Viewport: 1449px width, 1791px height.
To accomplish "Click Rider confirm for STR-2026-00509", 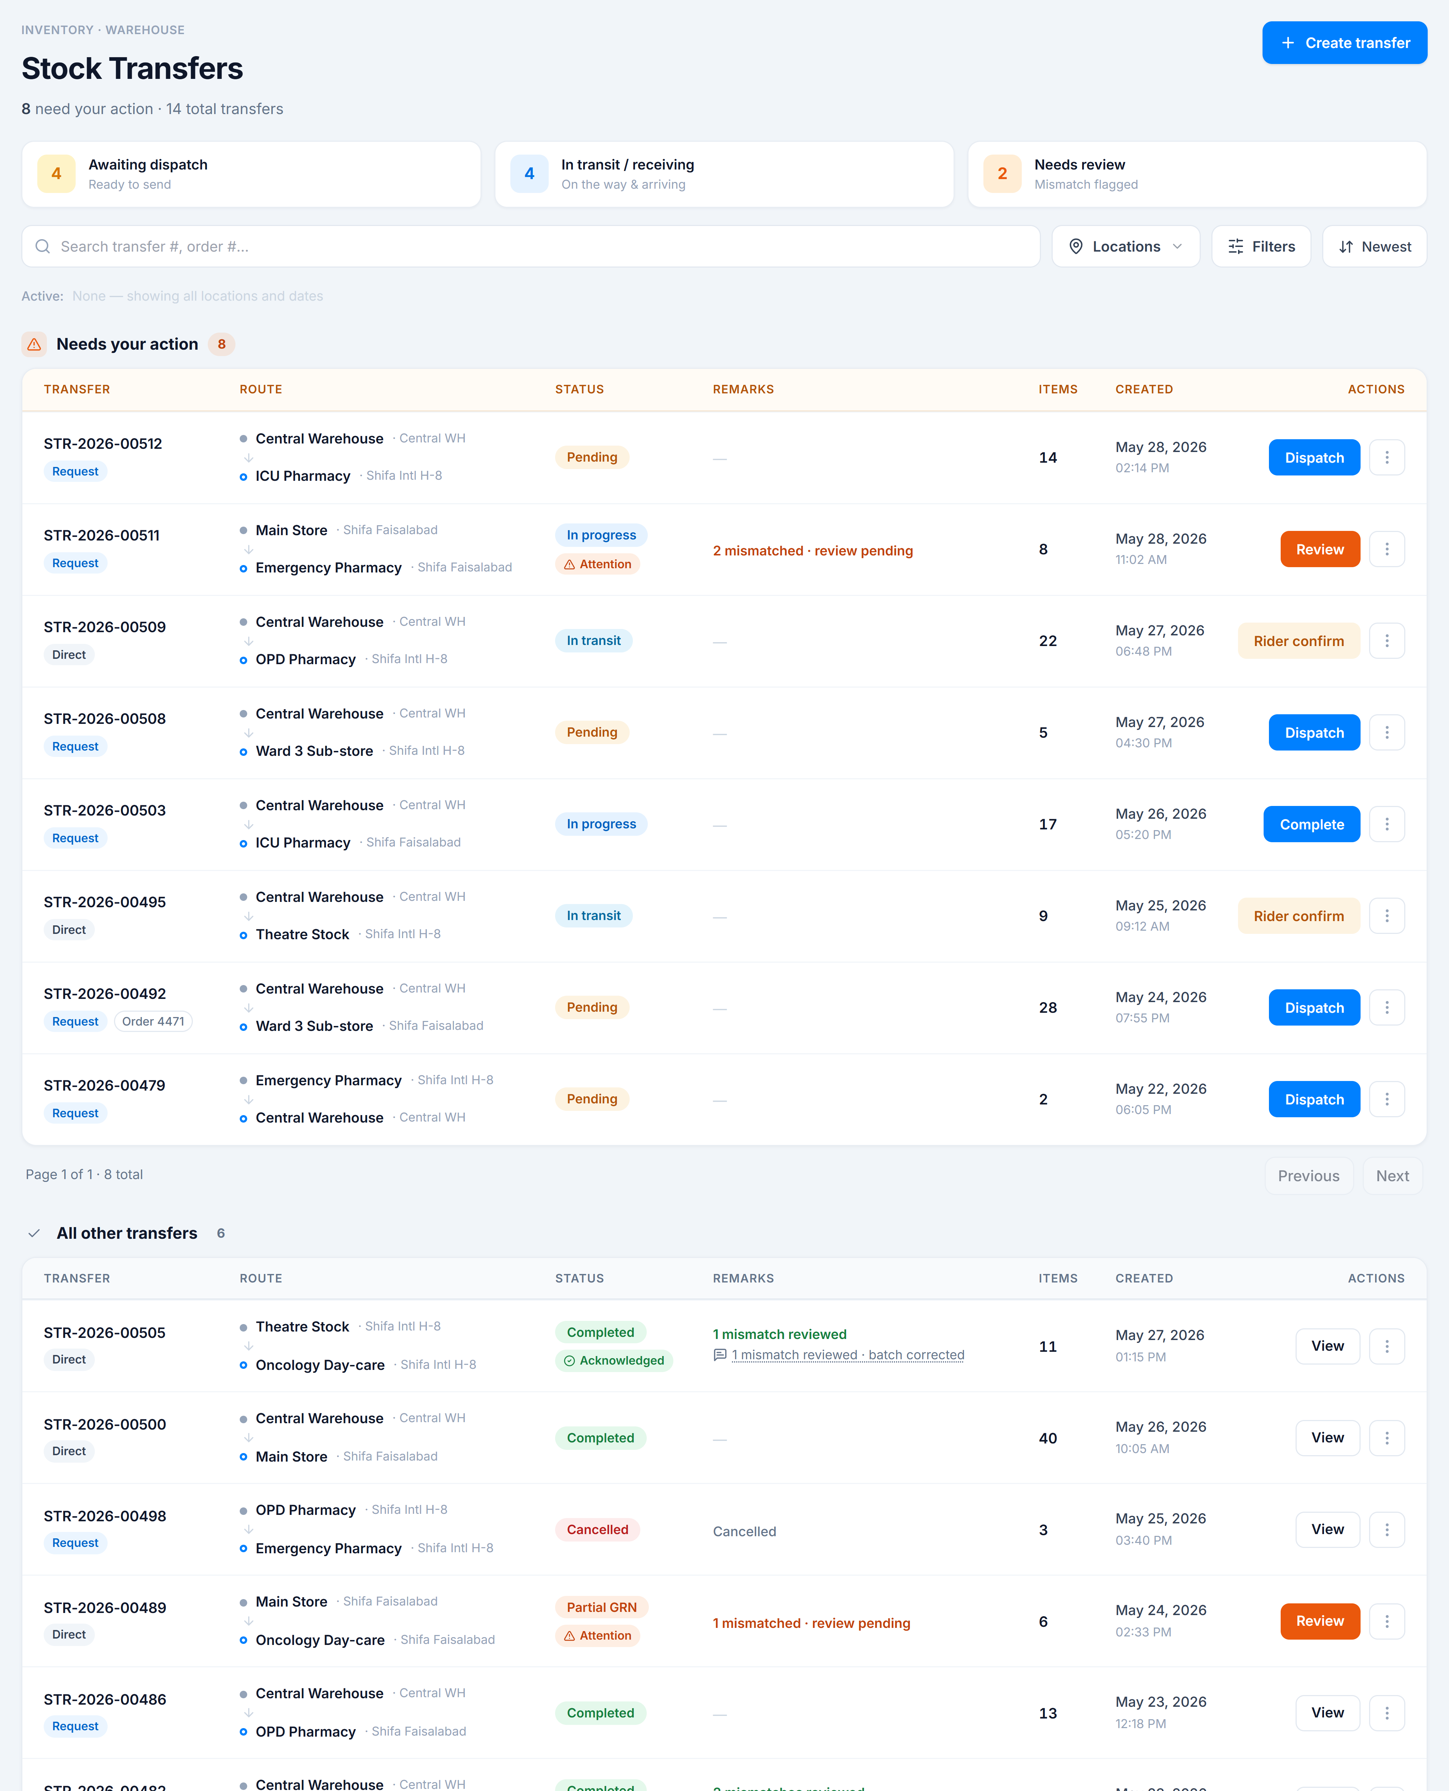I will coord(1298,640).
